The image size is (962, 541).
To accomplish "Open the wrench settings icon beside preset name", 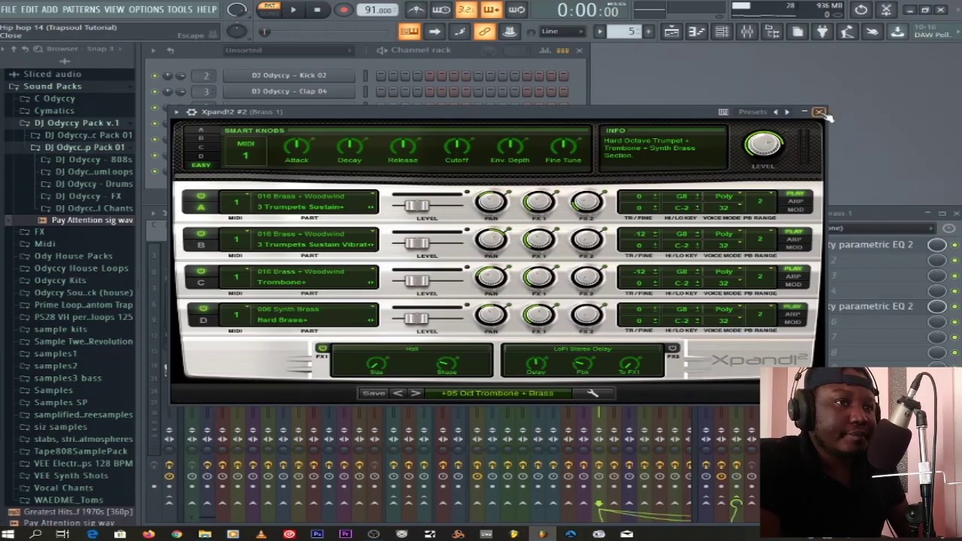I will (592, 393).
